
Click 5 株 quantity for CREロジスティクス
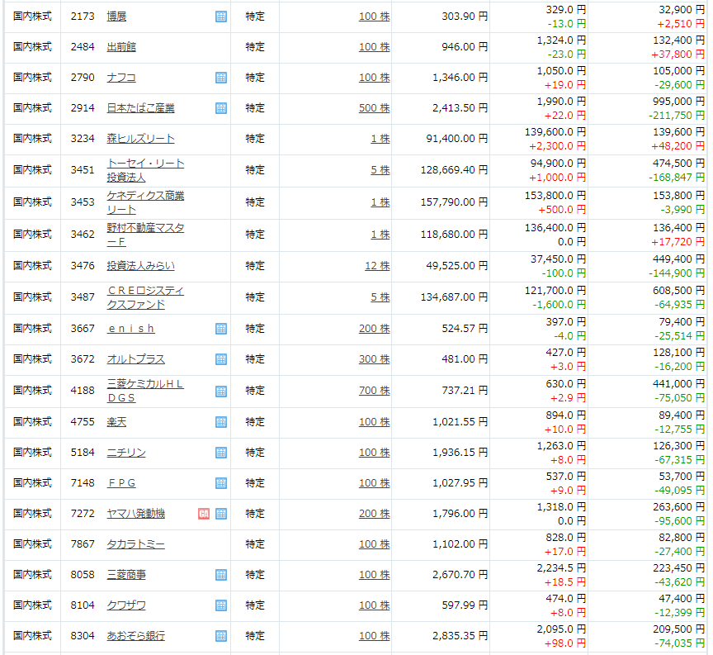point(380,297)
